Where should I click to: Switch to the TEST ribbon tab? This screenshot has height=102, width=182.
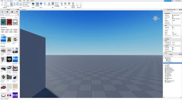click(x=24, y=1)
